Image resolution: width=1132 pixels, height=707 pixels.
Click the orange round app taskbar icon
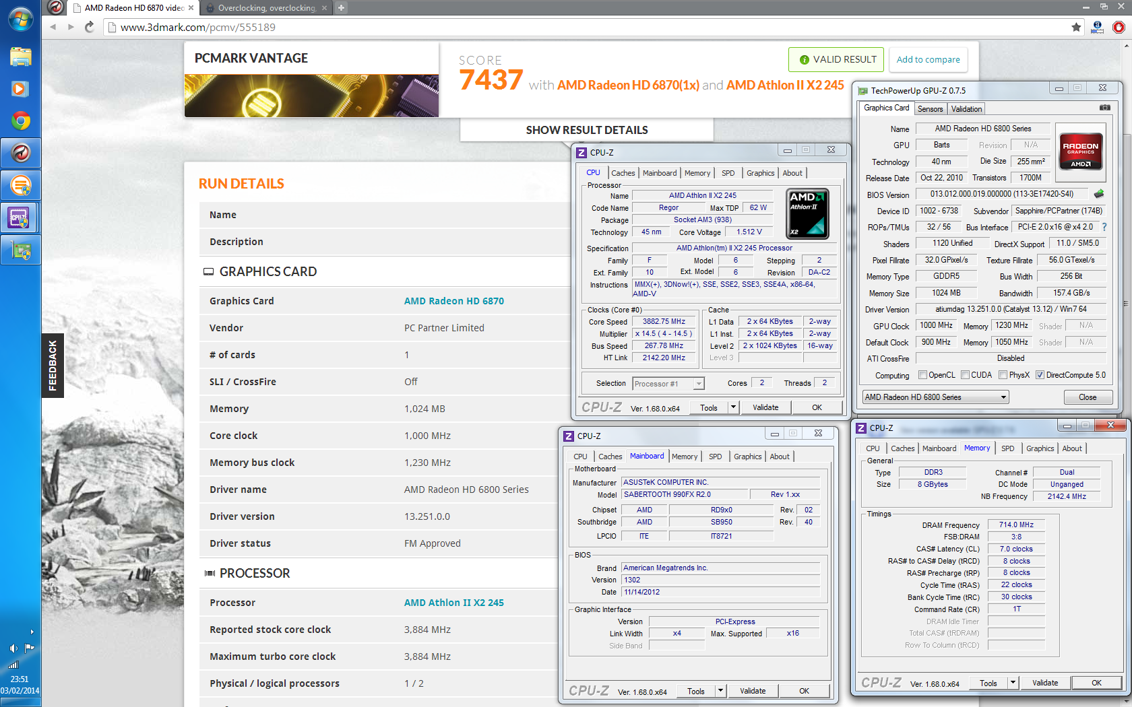click(20, 186)
